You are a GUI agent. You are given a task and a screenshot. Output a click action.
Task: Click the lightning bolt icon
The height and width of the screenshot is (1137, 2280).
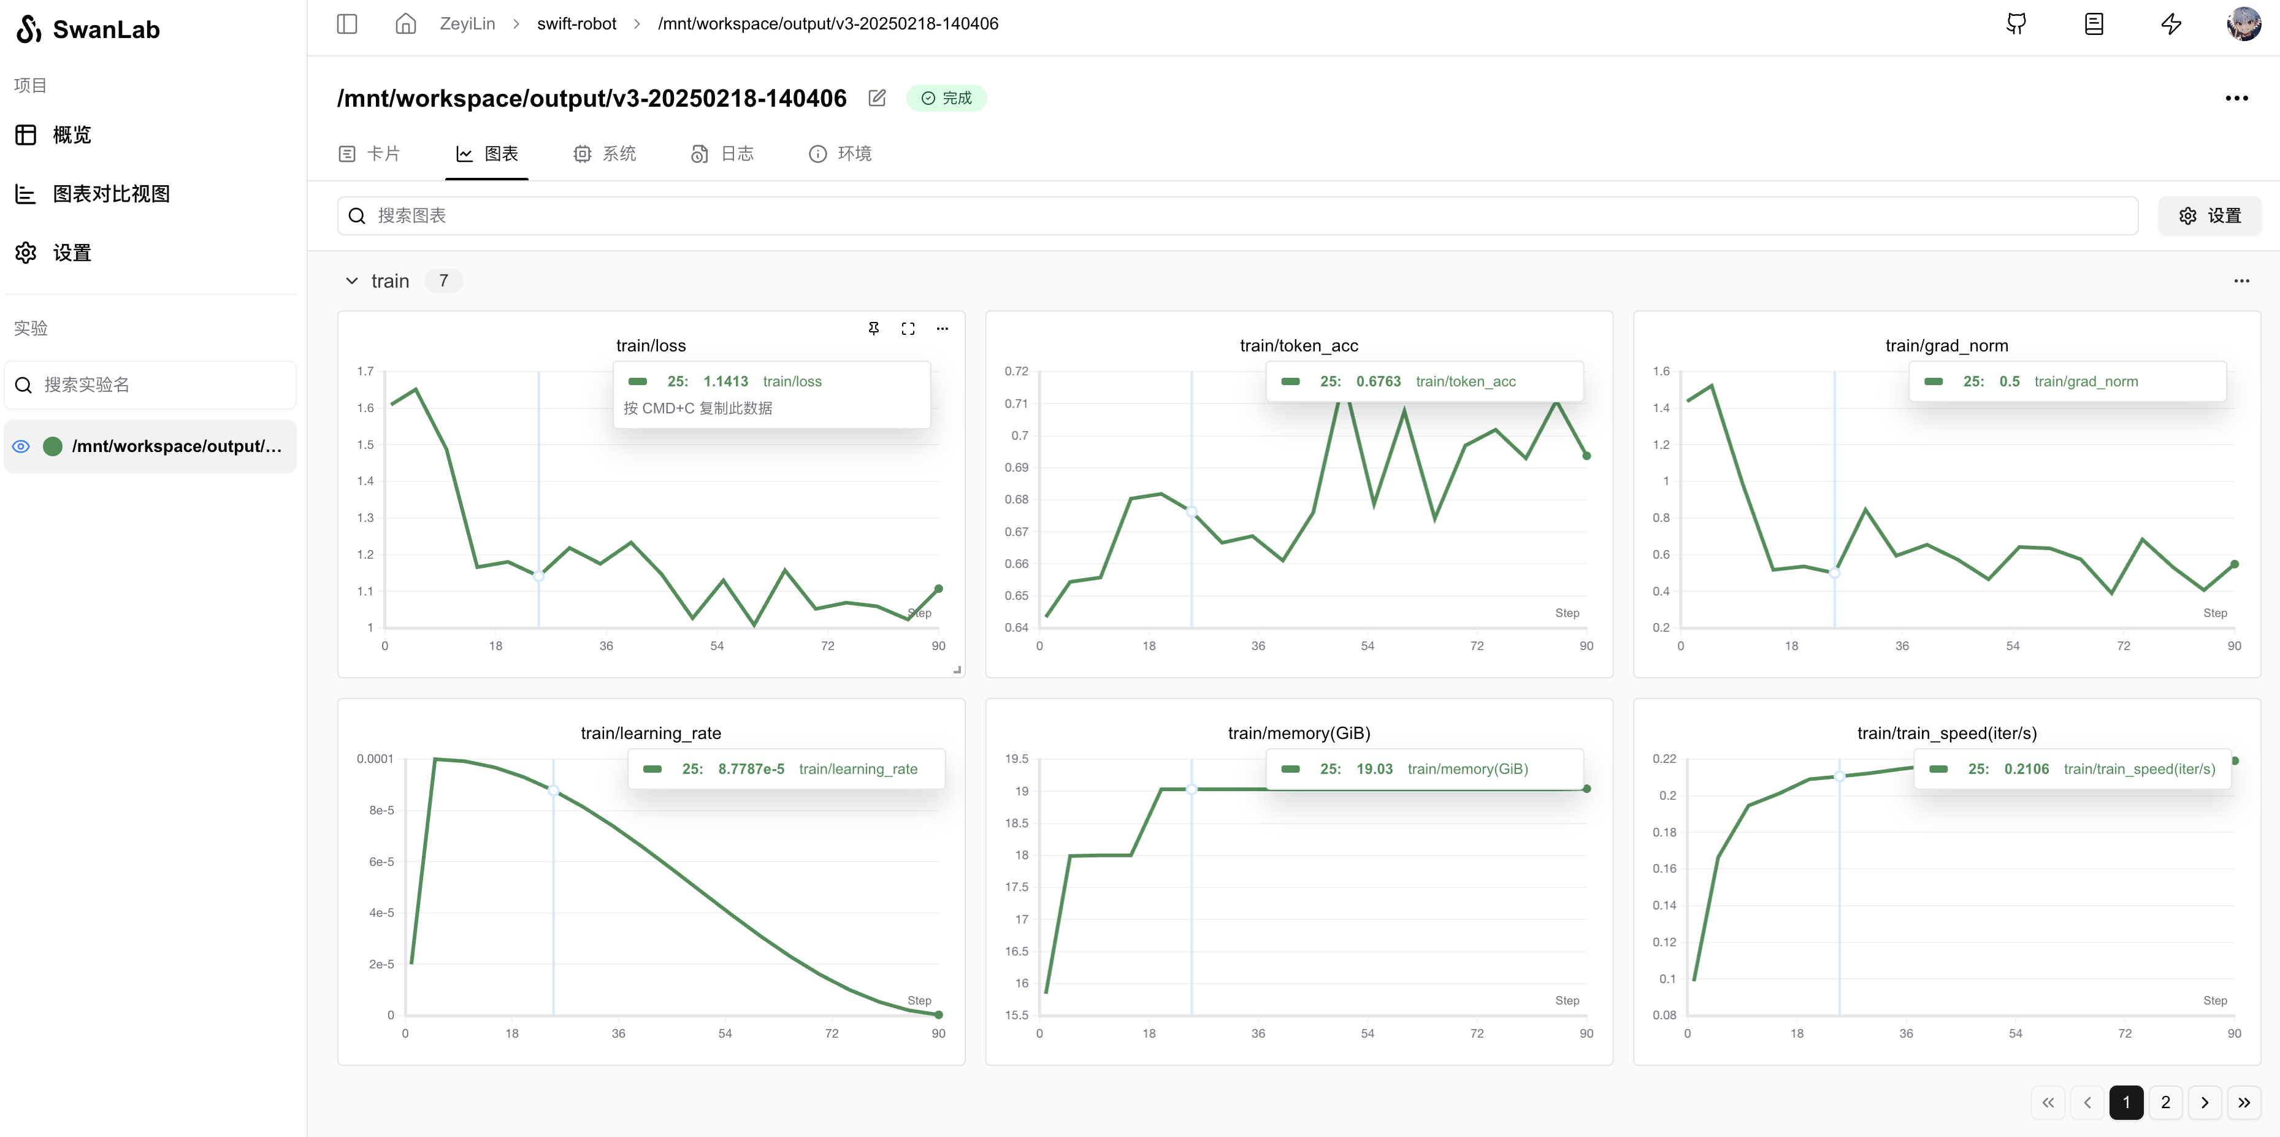[2170, 24]
